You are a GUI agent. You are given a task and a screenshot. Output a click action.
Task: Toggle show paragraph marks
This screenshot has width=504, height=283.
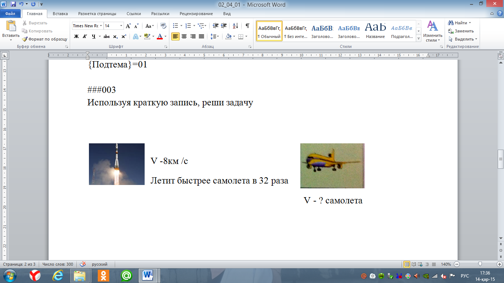(247, 26)
